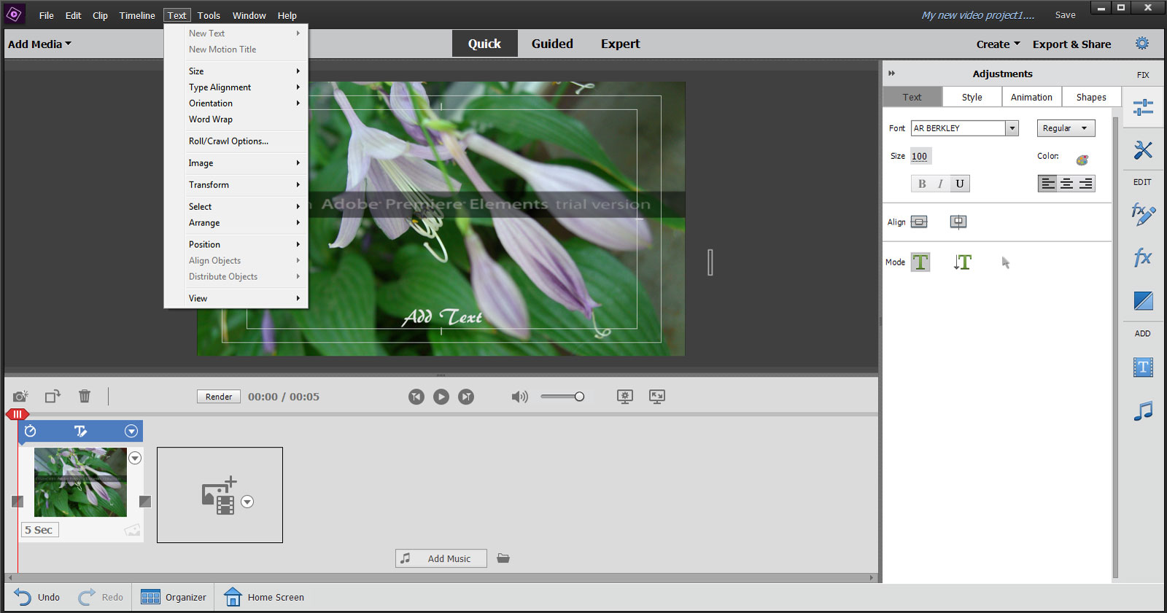This screenshot has height=613, width=1167.
Task: Open the Effects fx icon
Action: coord(1143,257)
